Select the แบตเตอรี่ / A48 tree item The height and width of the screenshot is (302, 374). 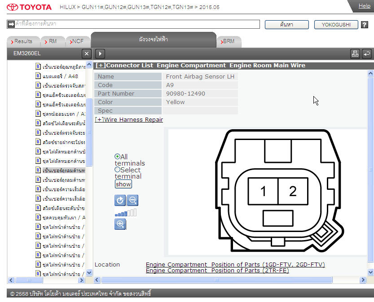pyautogui.click(x=60, y=76)
